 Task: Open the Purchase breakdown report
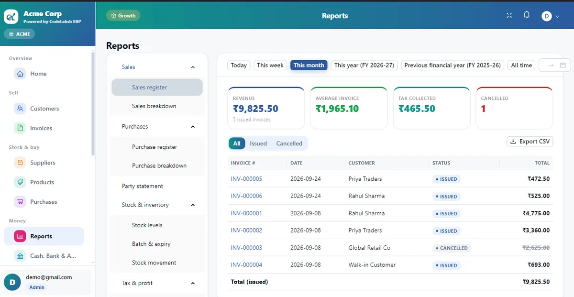157,165
